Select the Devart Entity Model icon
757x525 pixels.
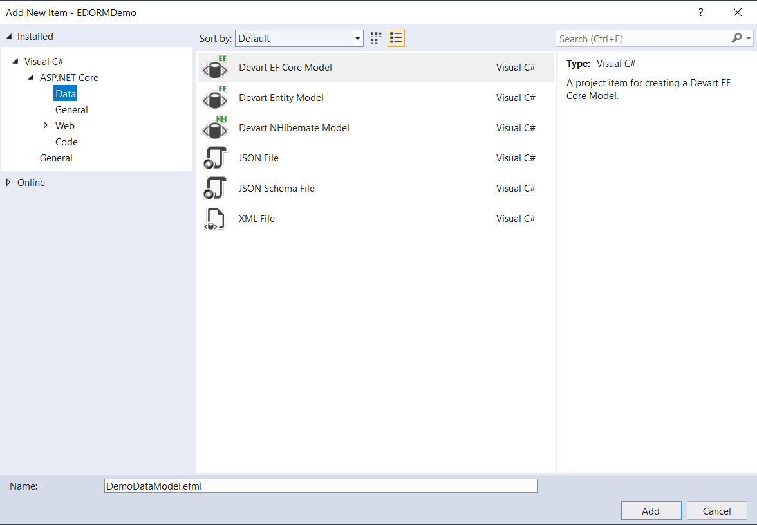coord(215,98)
